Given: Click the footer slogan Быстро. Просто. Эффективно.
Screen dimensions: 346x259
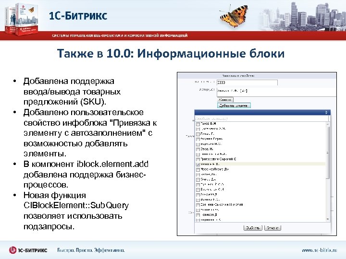Looking at the screenshot, I should (x=91, y=250).
